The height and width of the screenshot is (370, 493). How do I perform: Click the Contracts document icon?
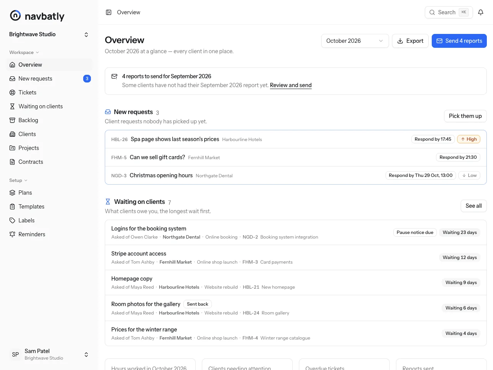12,162
